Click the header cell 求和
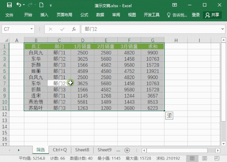 (153, 46)
